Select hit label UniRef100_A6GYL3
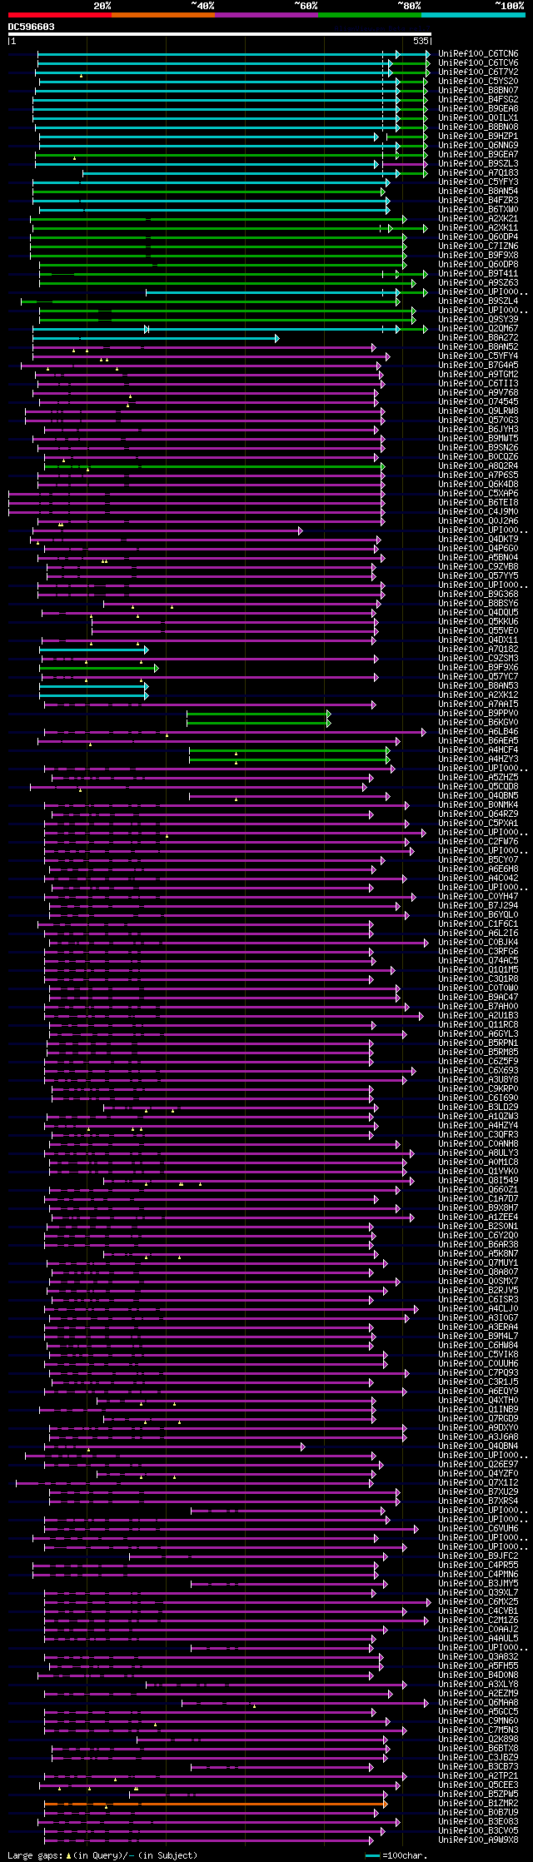The width and height of the screenshot is (533, 1862). click(x=478, y=1034)
